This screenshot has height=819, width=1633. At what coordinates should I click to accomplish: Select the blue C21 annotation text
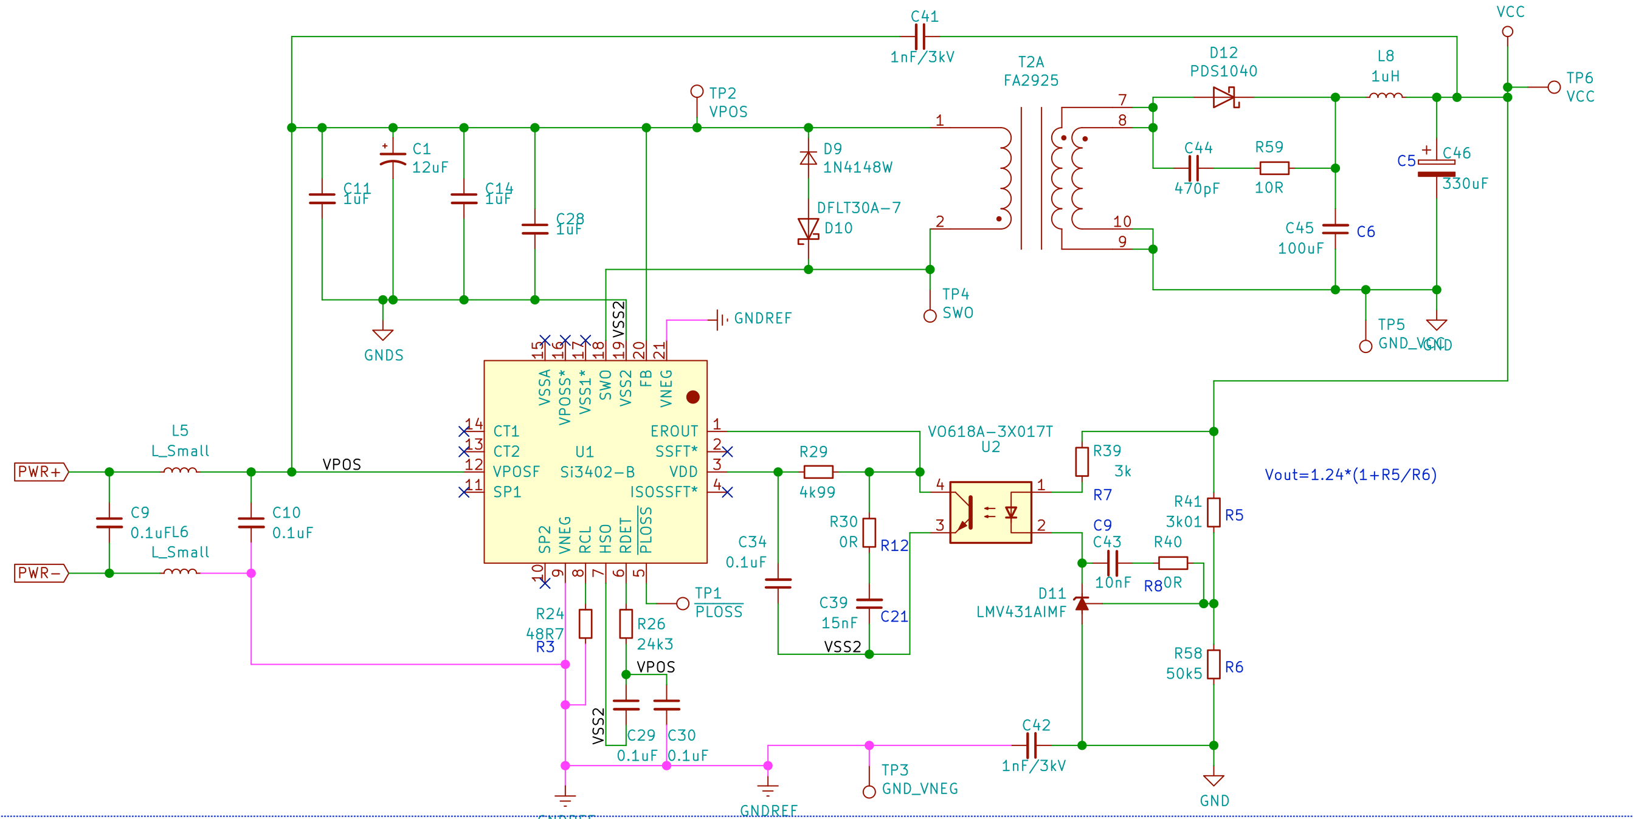point(894,616)
